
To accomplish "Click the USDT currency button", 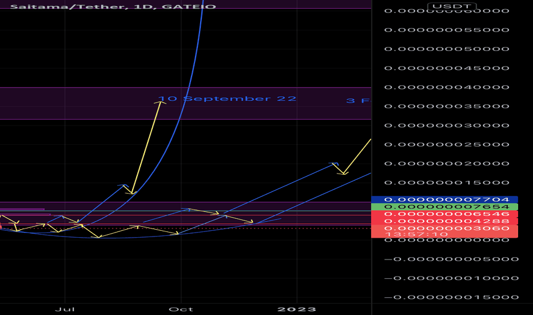I will 452,6.
